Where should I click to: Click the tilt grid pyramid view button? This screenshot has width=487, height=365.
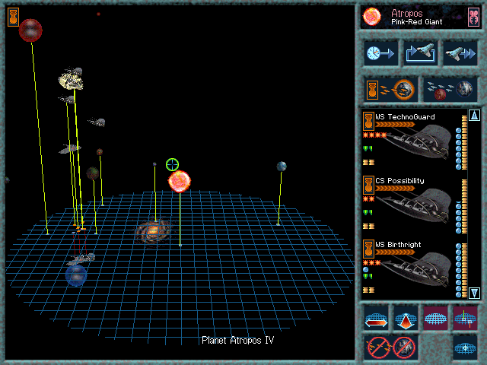point(406,318)
